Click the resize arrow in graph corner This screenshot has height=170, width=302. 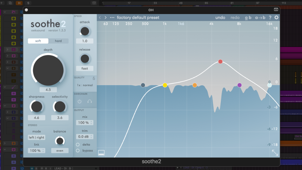tap(275, 152)
